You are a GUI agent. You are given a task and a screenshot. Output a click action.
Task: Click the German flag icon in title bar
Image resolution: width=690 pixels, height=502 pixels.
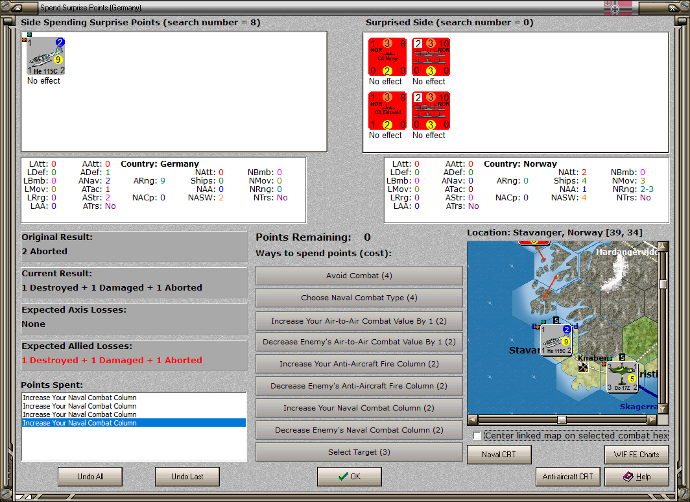618,8
